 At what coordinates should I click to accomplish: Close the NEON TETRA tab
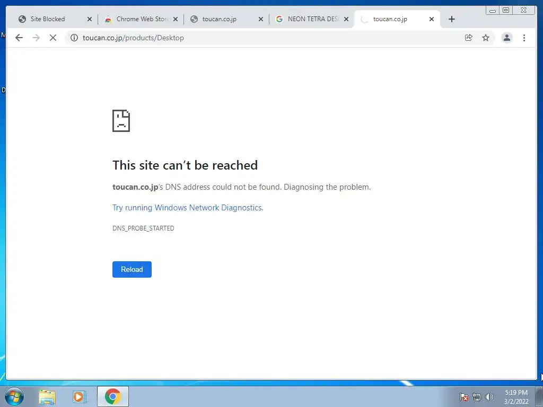346,19
